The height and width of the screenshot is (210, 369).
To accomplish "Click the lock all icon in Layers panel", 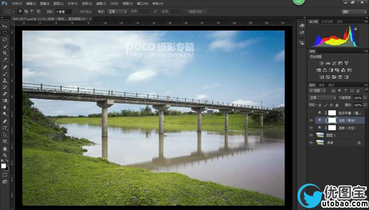I will coord(336,105).
